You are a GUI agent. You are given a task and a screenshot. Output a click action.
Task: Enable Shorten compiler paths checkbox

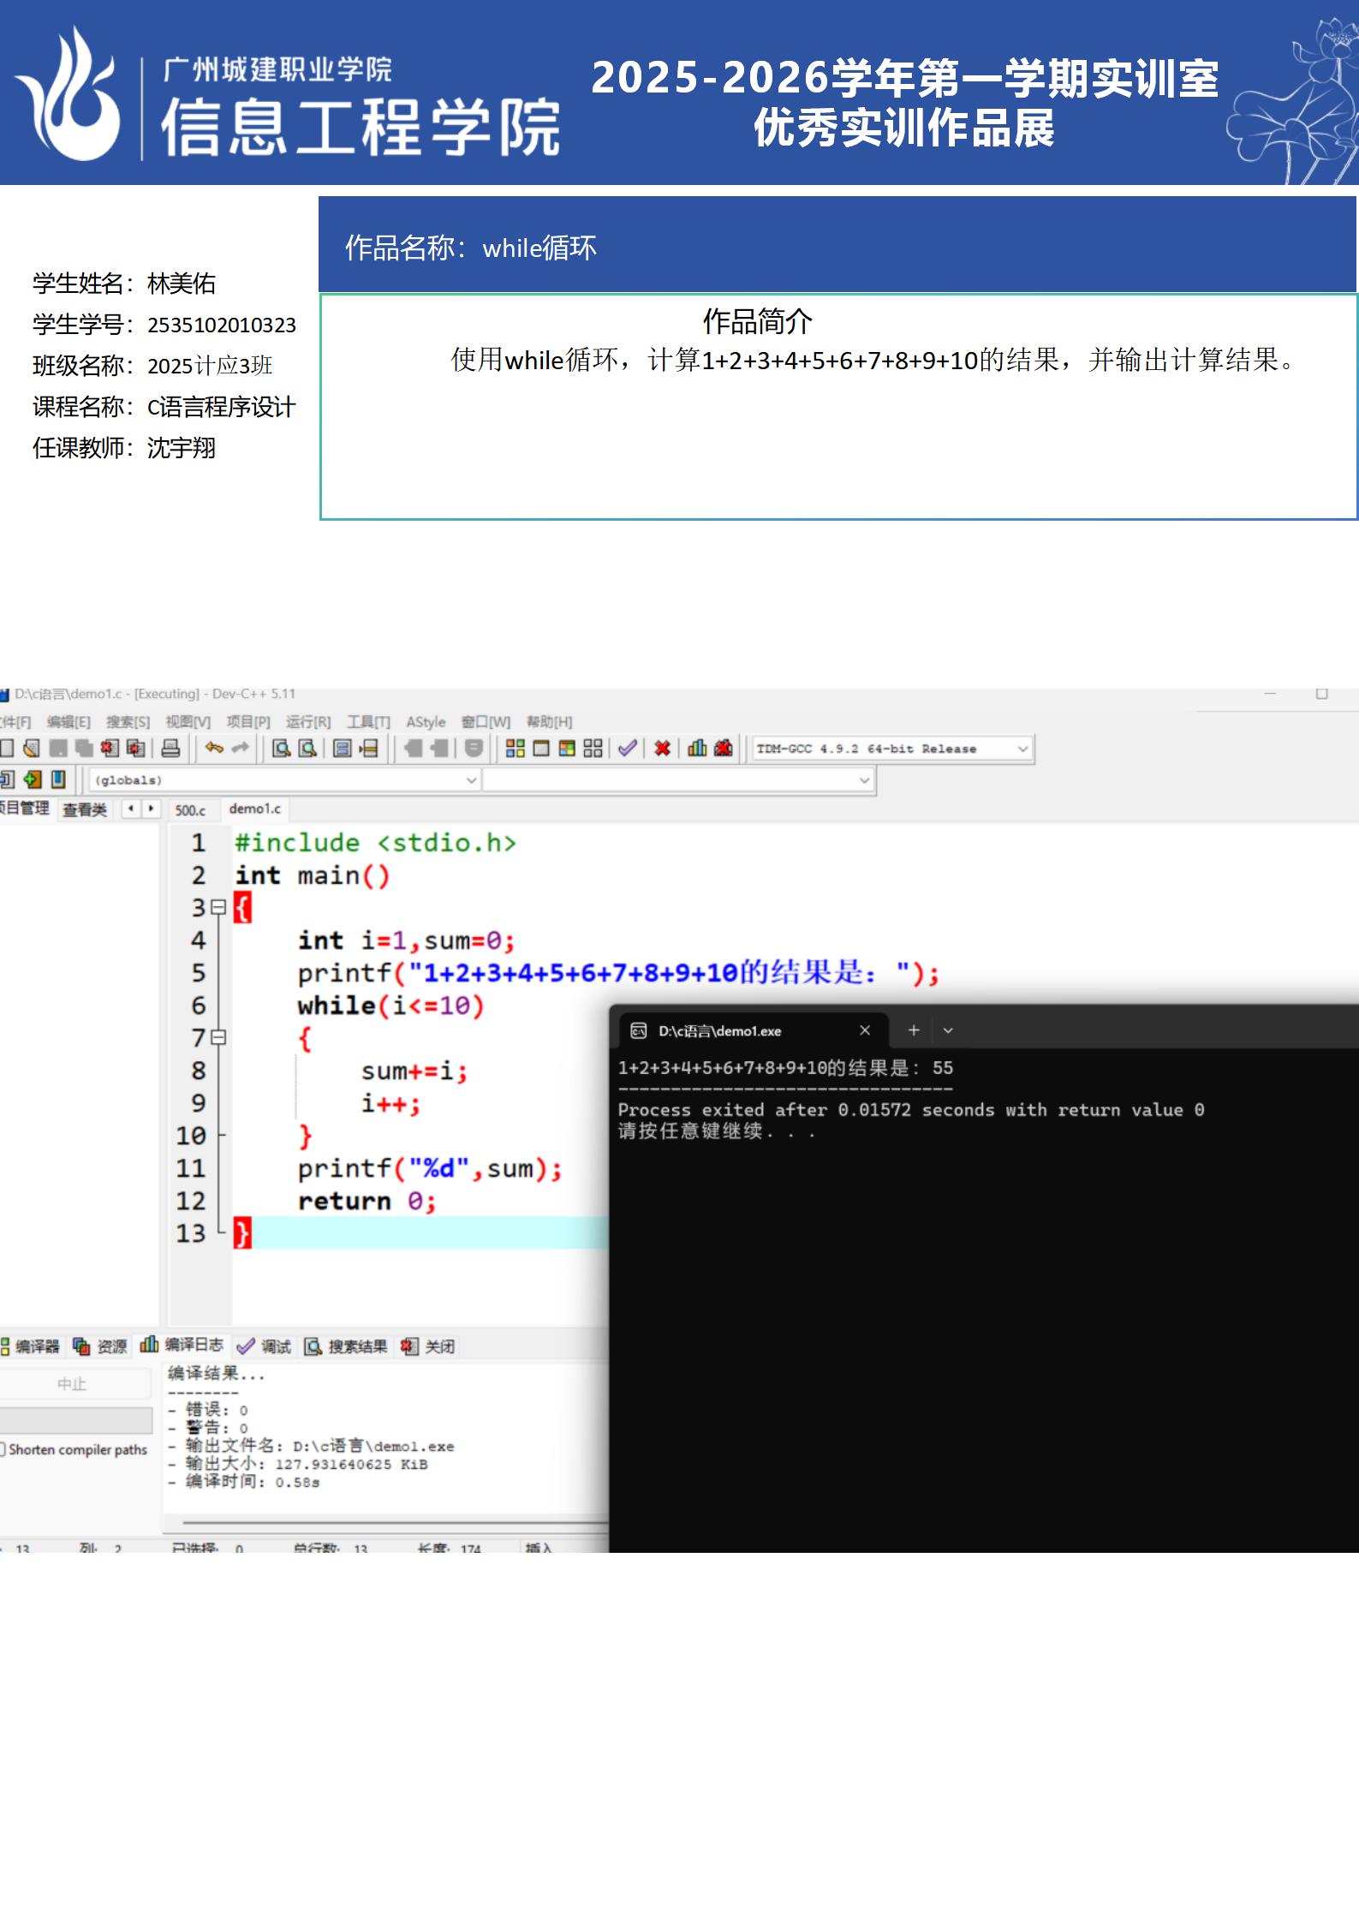[3, 1449]
